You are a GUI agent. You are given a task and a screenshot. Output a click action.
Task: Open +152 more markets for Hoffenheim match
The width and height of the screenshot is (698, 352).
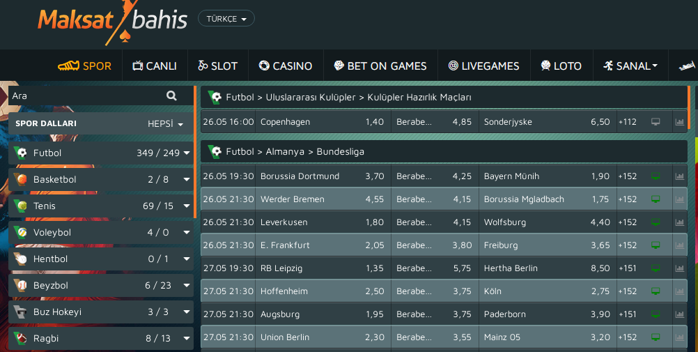[627, 291]
